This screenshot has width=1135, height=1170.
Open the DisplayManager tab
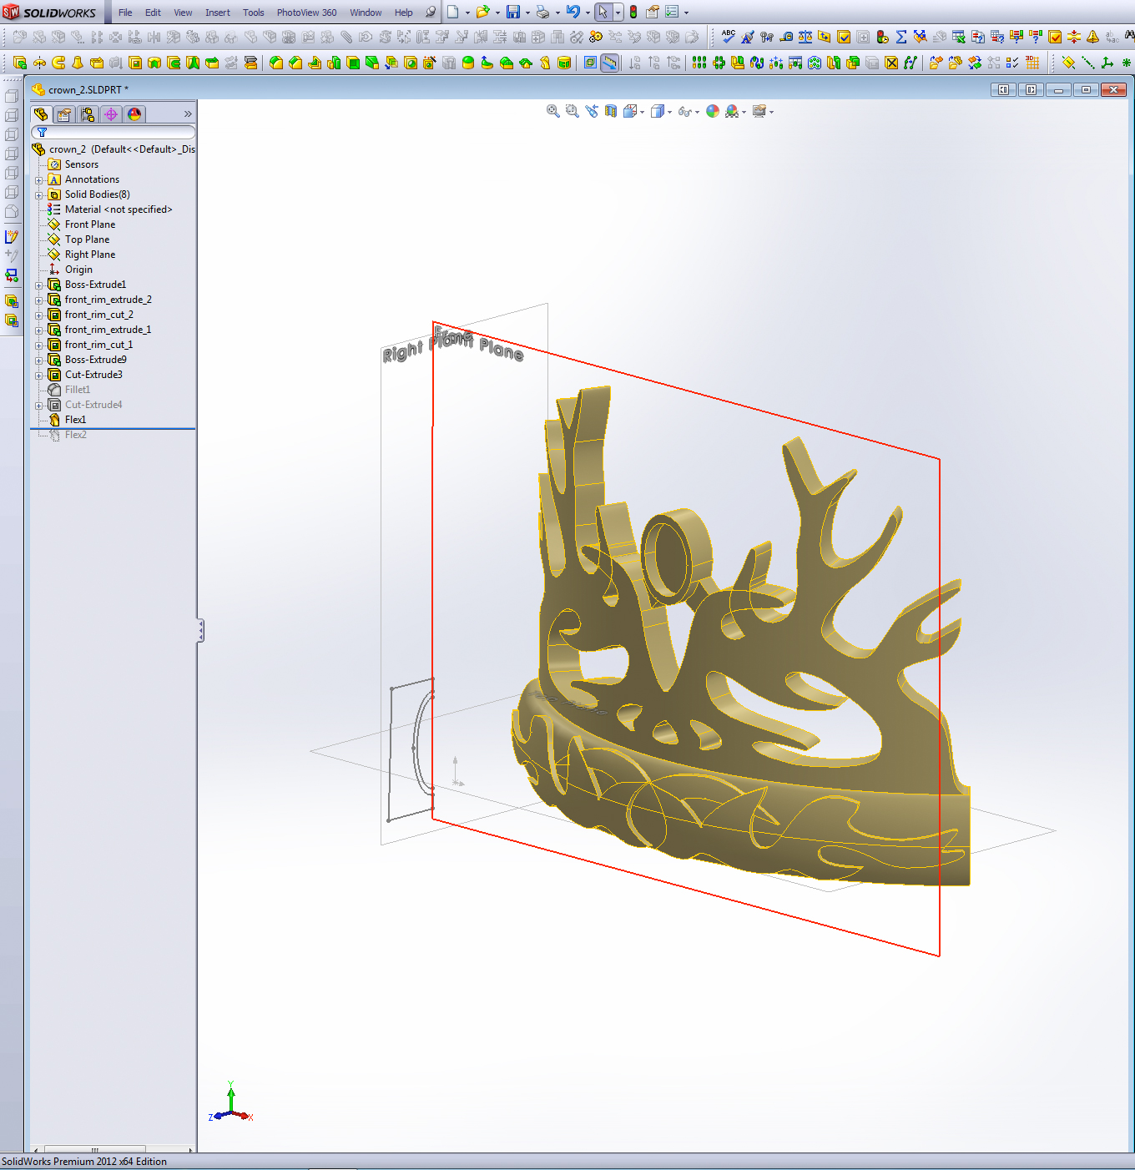[x=134, y=114]
